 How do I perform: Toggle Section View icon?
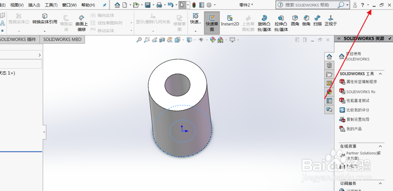pyautogui.click(x=162, y=40)
